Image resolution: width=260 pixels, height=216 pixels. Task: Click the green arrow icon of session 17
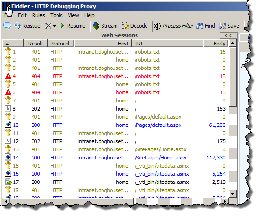tap(9, 182)
